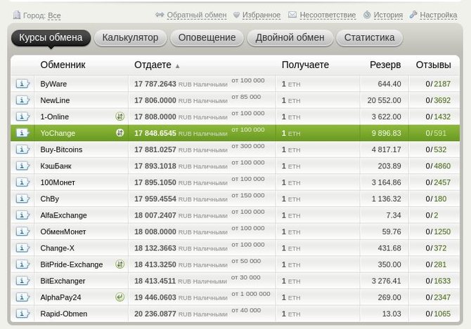Open info icon for Rapid-Obmen row
This screenshot has height=329, width=471.
pos(22,314)
